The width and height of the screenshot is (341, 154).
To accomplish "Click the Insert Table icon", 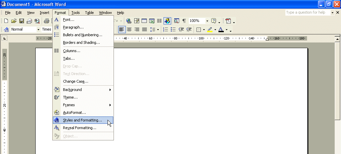I will click(144, 21).
